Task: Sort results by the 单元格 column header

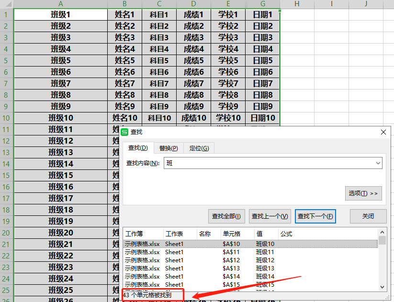Action: (x=232, y=234)
